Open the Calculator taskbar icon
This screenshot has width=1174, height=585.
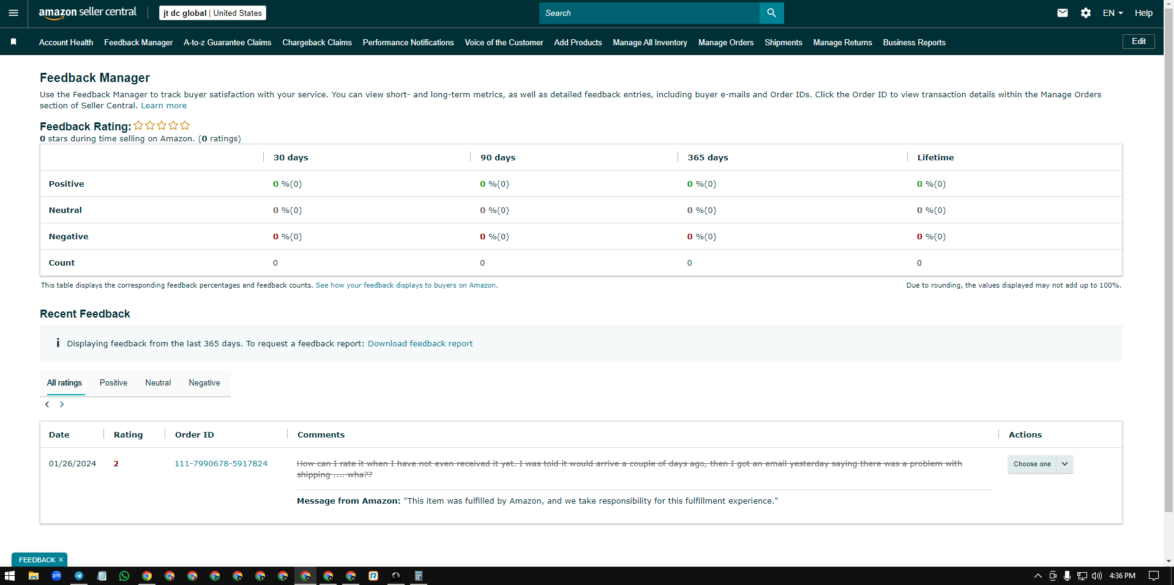419,576
